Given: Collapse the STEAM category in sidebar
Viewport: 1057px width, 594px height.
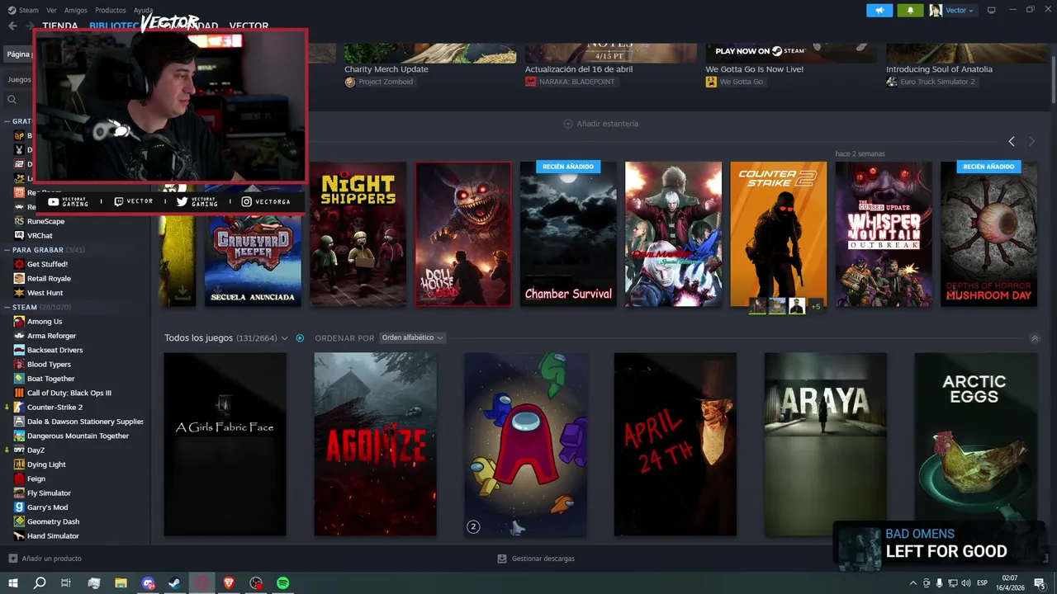Looking at the screenshot, I should point(7,307).
